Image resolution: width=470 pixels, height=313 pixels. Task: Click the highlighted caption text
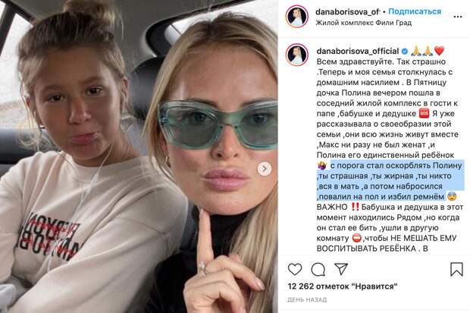click(390, 181)
